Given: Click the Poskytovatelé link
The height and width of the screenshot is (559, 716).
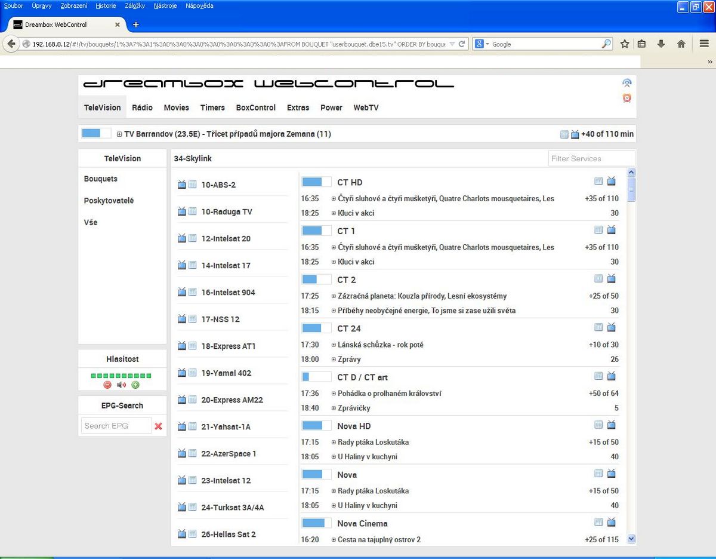Looking at the screenshot, I should tap(109, 201).
